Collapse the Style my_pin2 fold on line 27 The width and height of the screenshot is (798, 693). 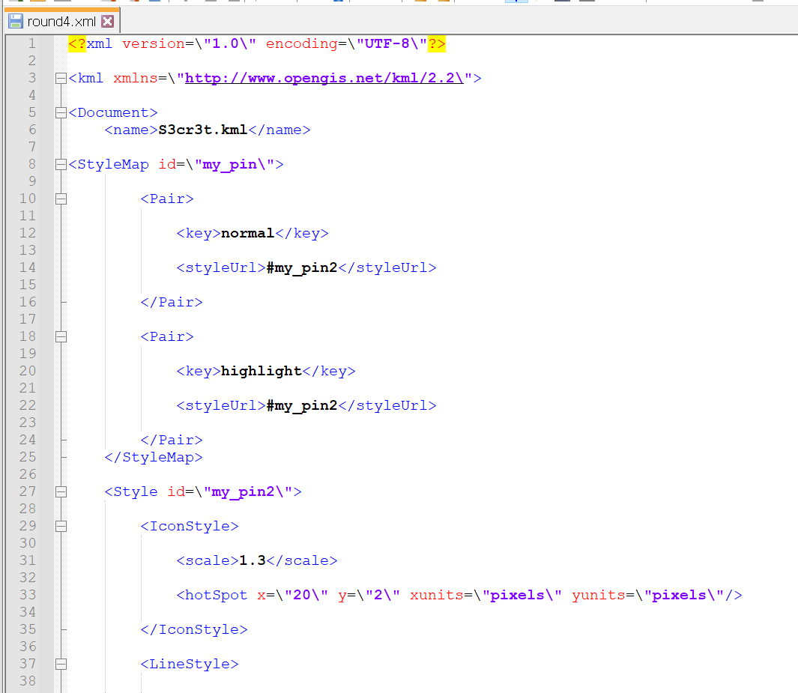coord(61,492)
